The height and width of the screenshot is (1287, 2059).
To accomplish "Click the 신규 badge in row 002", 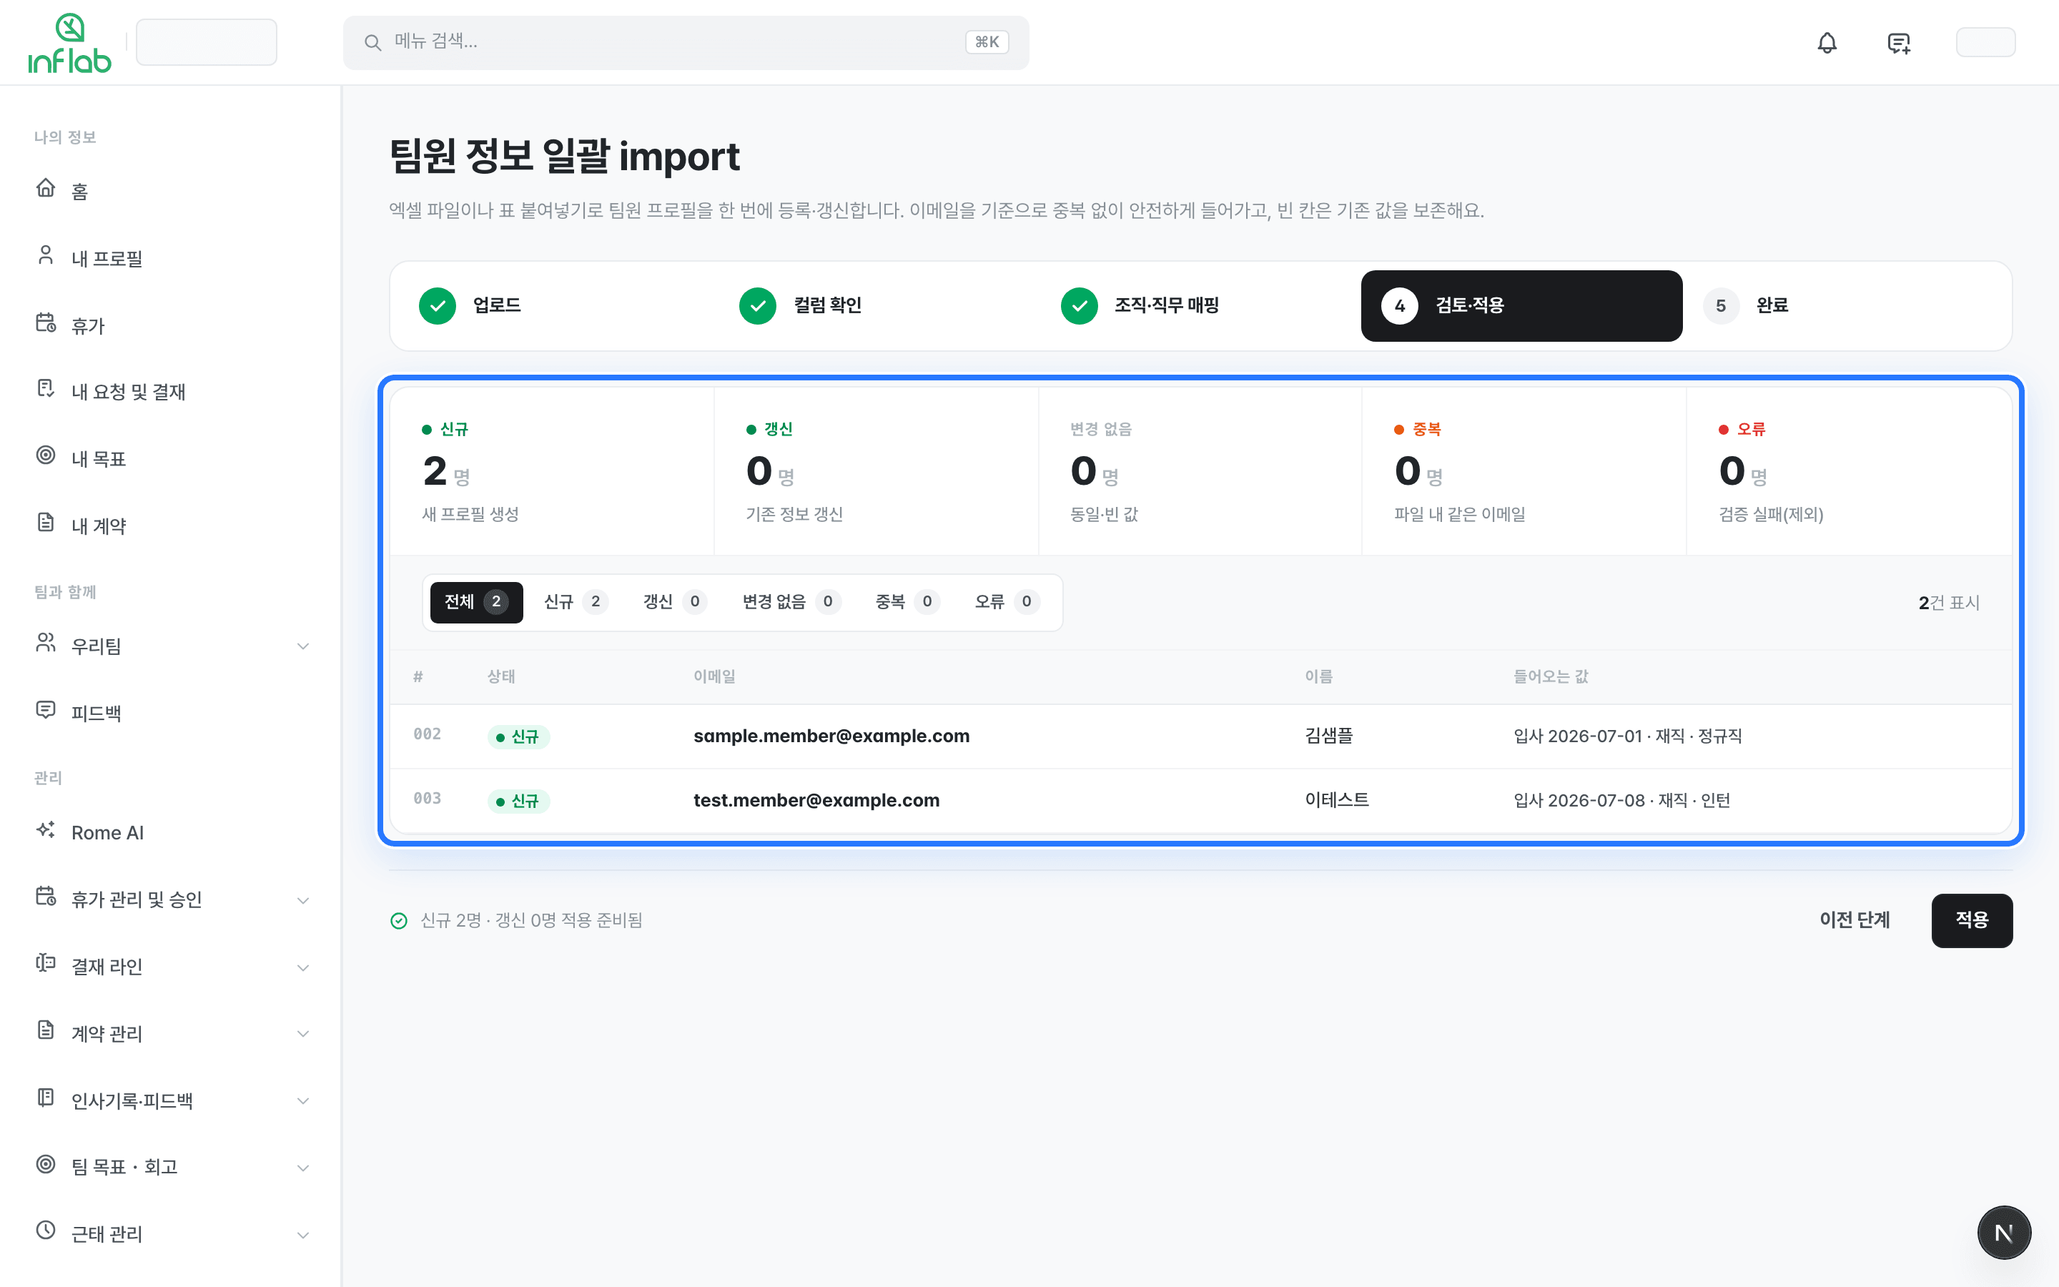I will pyautogui.click(x=518, y=737).
